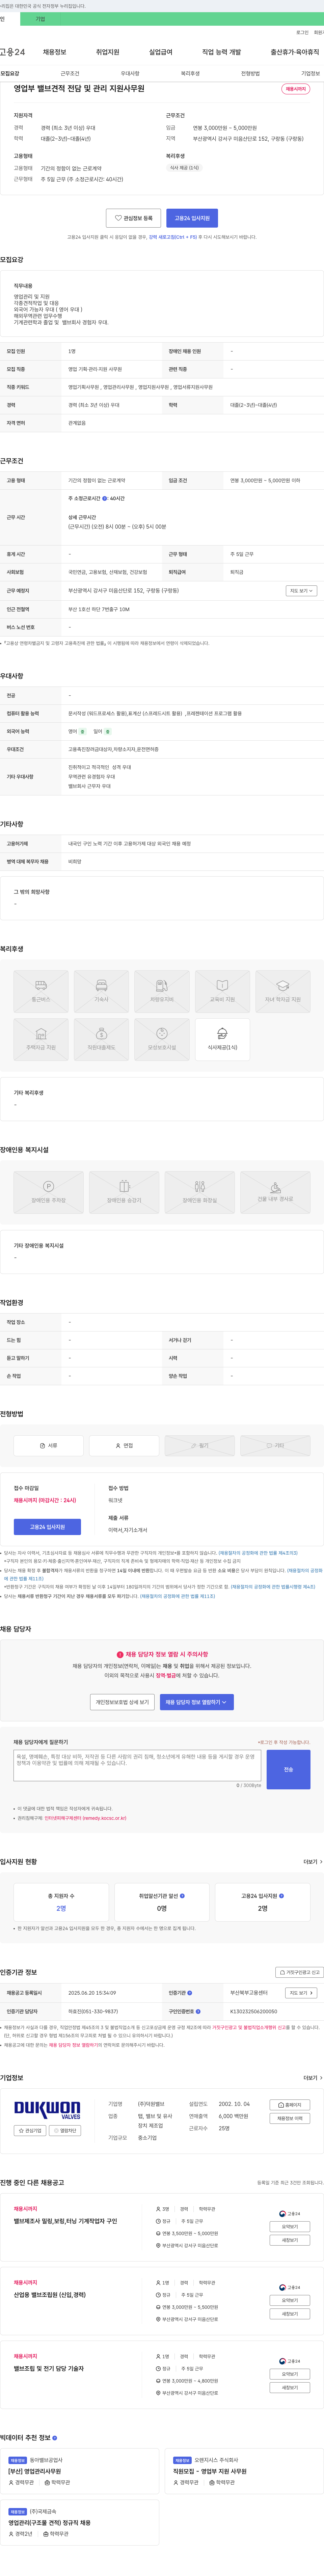Open the 출산휴가·육아휴직 menu
This screenshot has height=2576, width=324.
(x=295, y=52)
